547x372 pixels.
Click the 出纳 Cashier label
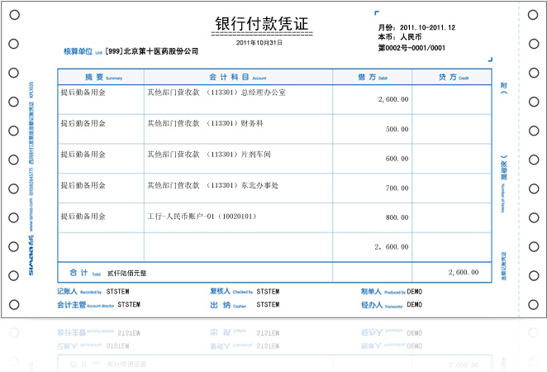[228, 305]
